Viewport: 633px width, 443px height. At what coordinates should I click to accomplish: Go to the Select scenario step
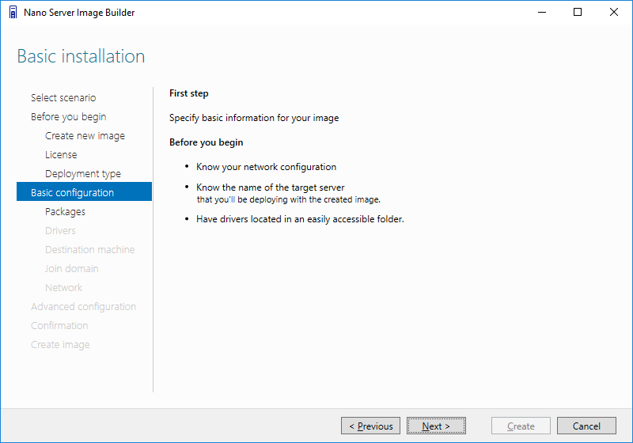click(x=63, y=97)
